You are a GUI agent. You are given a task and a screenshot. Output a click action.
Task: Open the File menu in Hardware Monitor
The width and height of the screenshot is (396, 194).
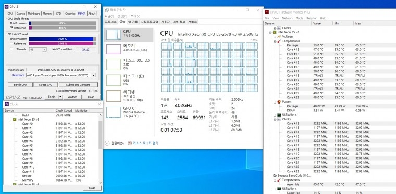(x=267, y=18)
